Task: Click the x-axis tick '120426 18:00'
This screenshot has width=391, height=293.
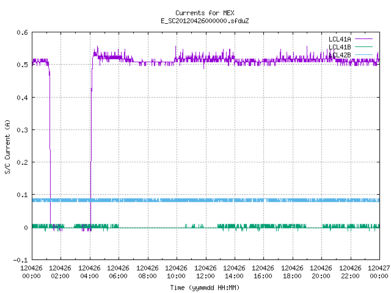Action: [292, 272]
